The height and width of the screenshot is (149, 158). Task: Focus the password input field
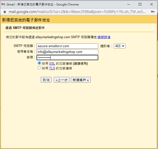click(67, 57)
